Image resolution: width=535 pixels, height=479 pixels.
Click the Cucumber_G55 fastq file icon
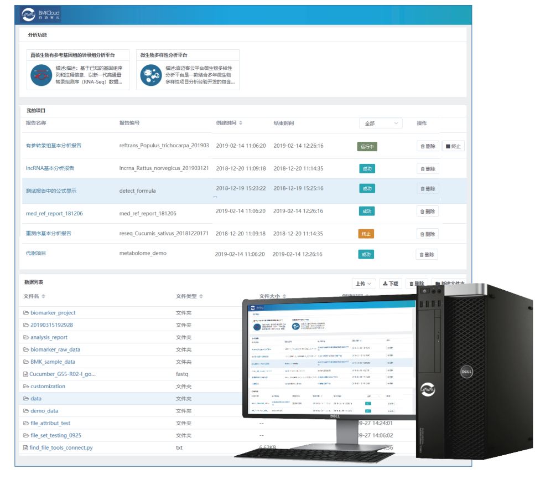click(25, 374)
